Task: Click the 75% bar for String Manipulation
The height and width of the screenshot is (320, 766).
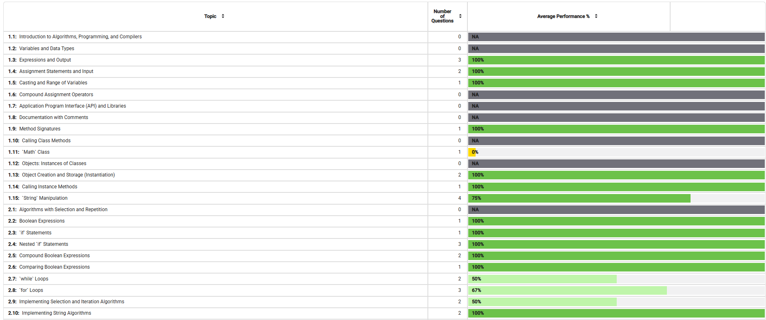Action: [x=579, y=198]
